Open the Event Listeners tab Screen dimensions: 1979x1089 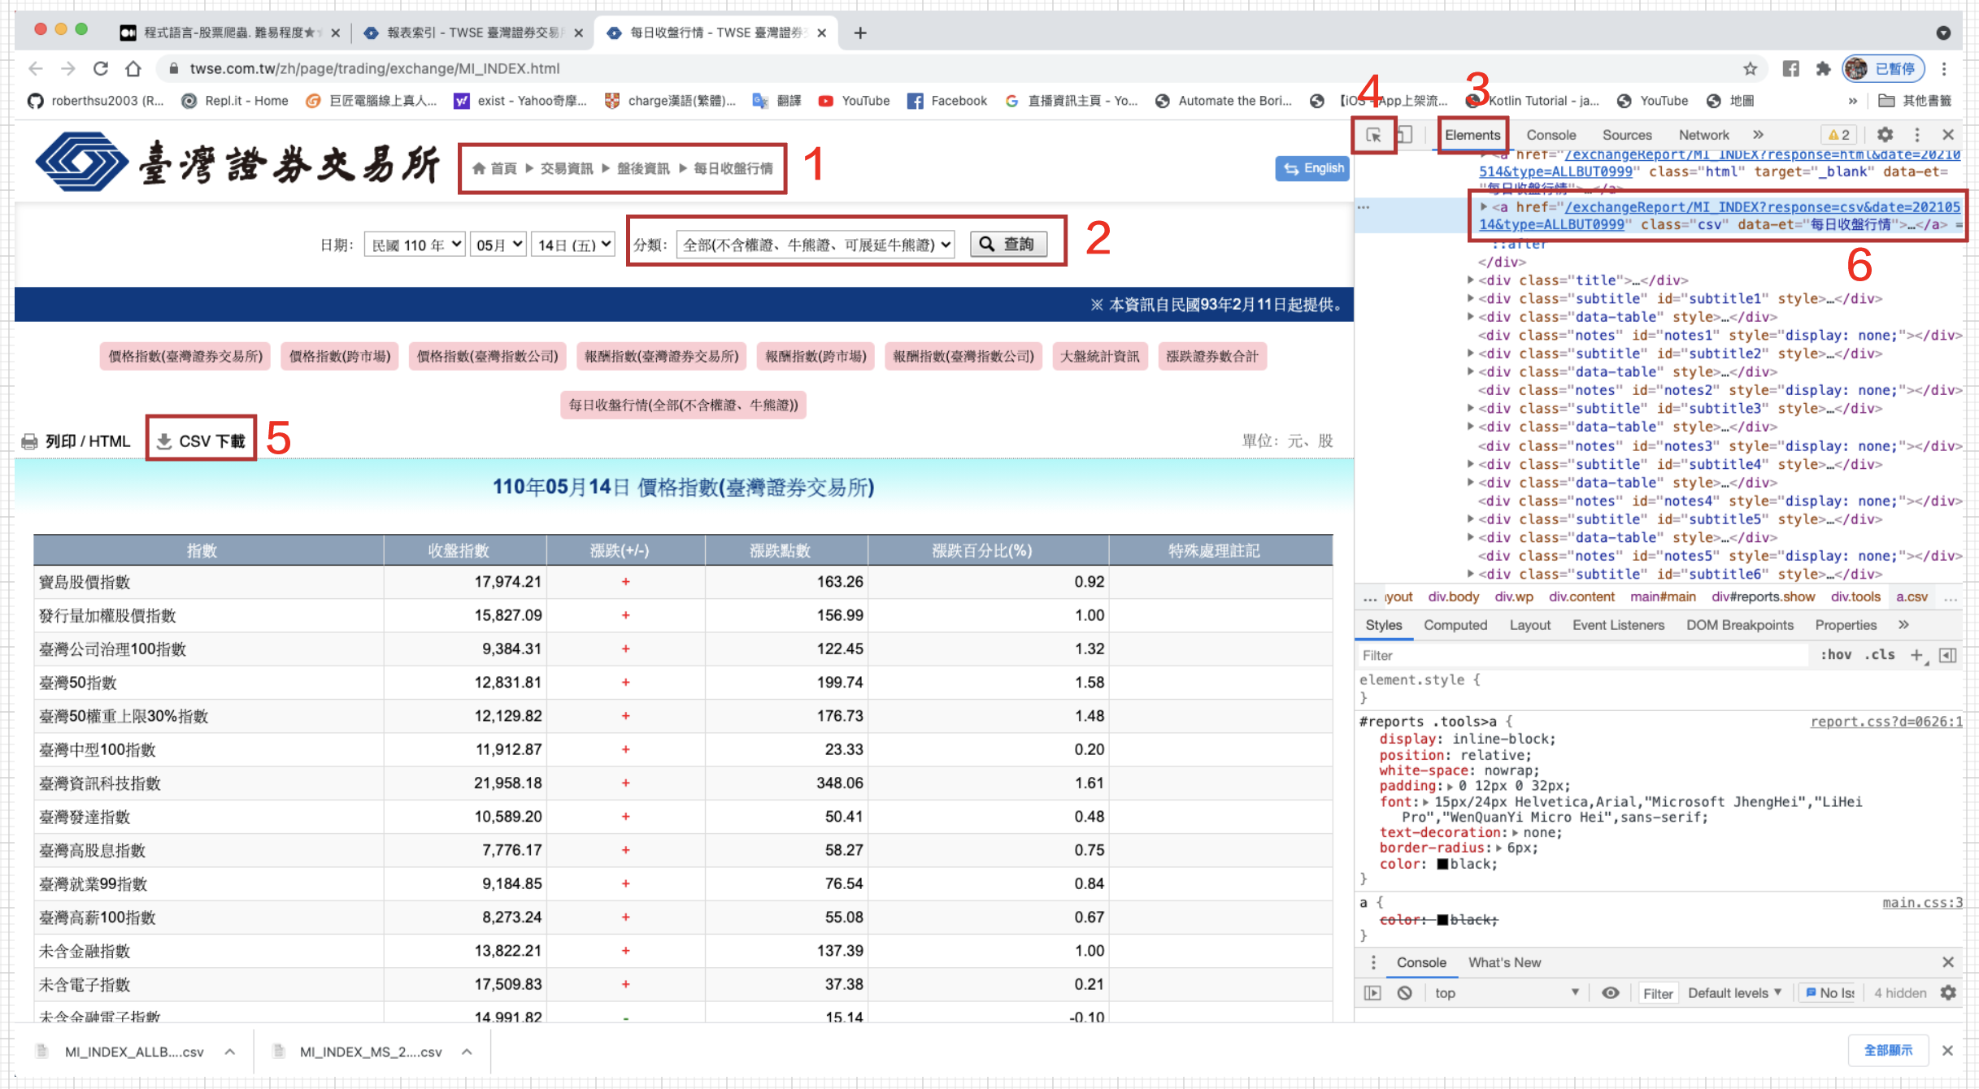(1618, 625)
